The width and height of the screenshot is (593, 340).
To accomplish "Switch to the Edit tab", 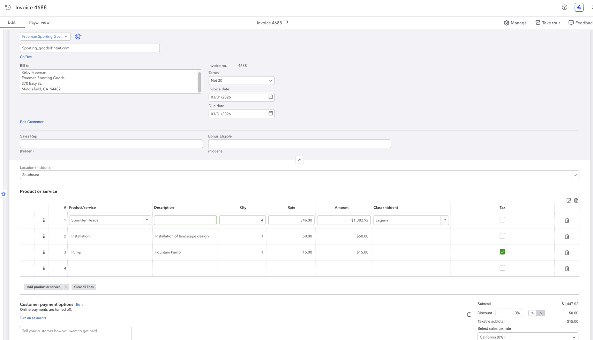I will (x=12, y=22).
